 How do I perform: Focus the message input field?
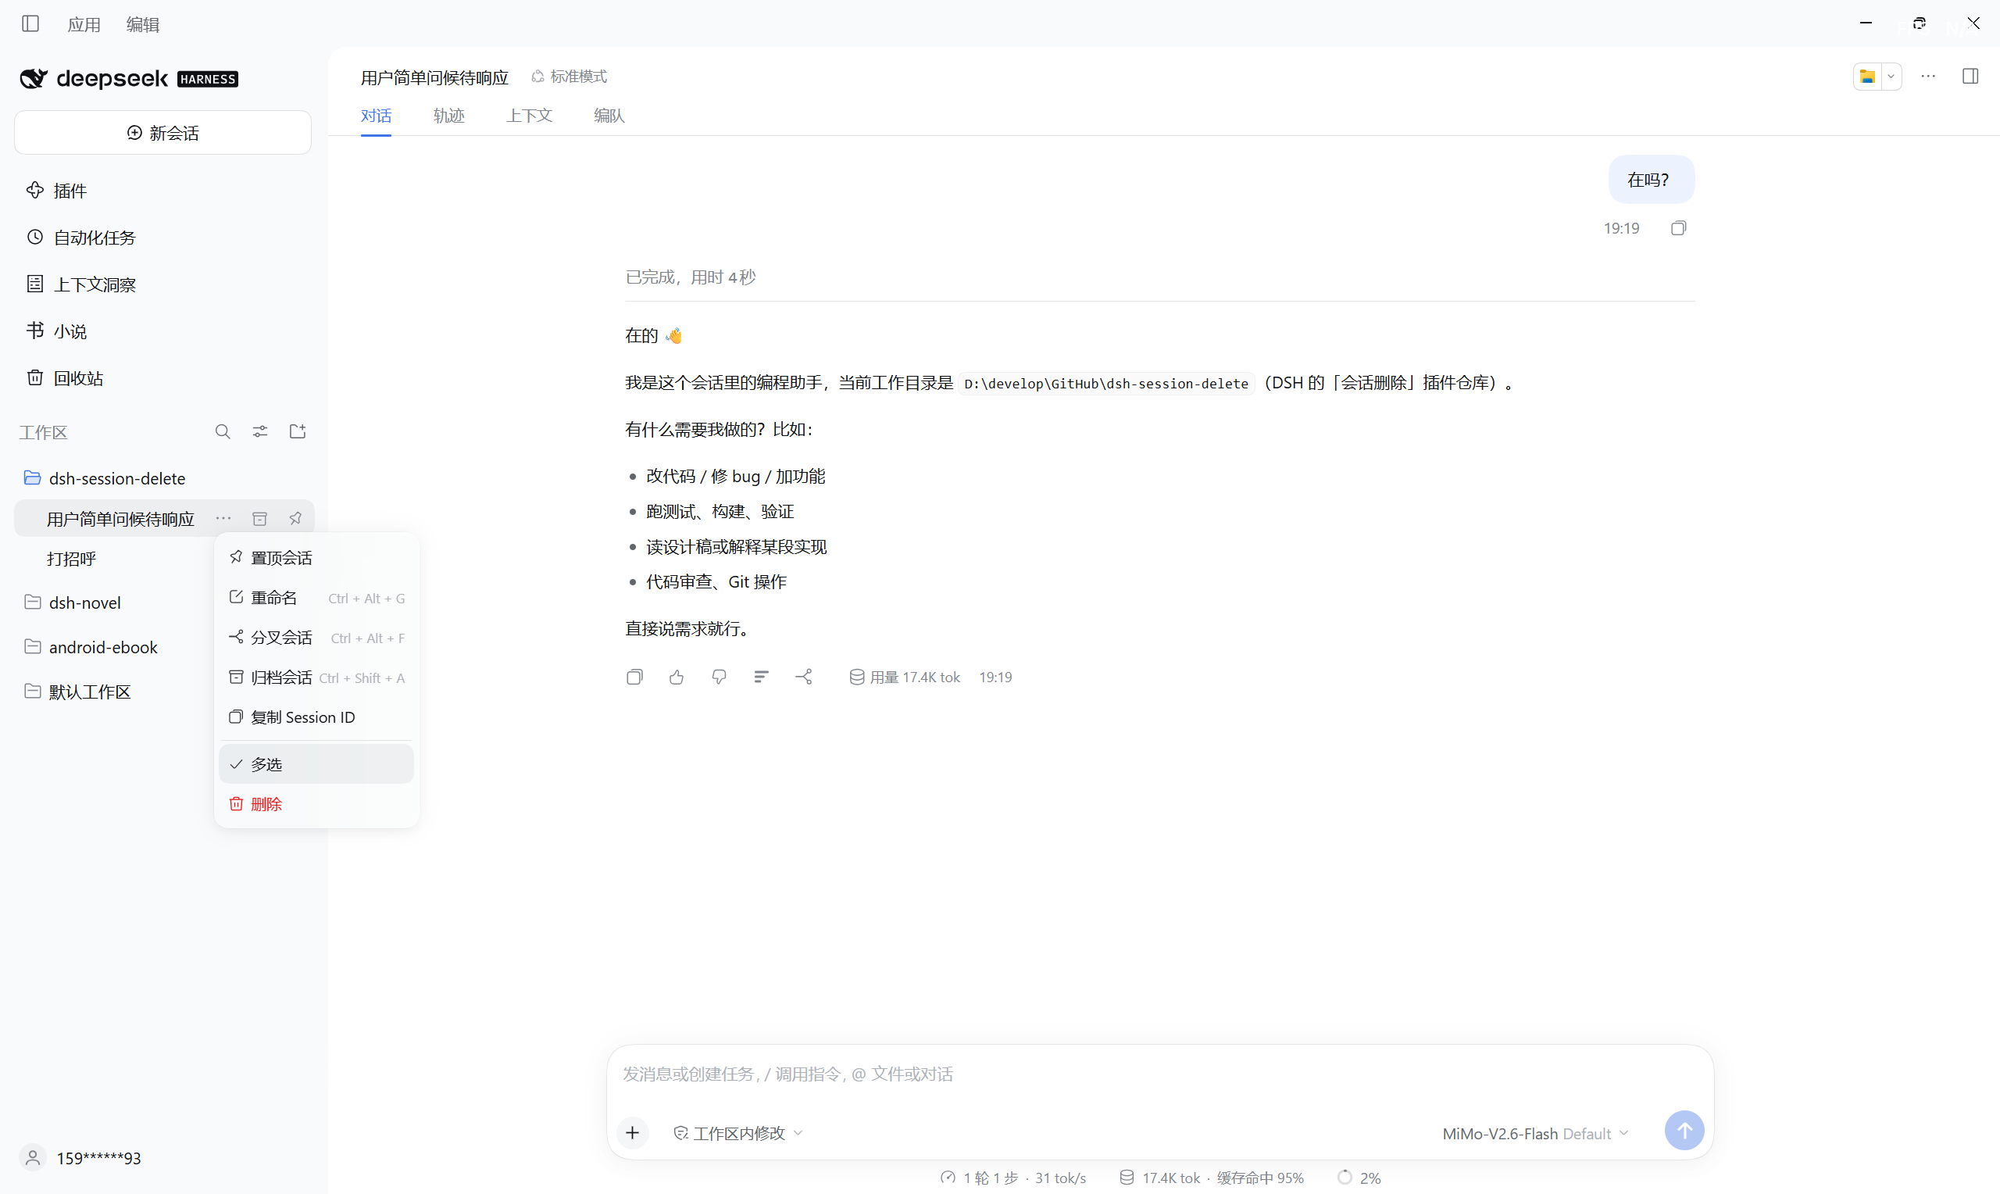pos(1159,1075)
